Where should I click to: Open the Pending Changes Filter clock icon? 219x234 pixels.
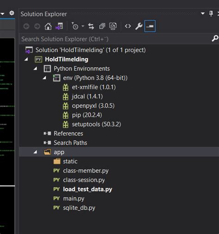(x=75, y=26)
